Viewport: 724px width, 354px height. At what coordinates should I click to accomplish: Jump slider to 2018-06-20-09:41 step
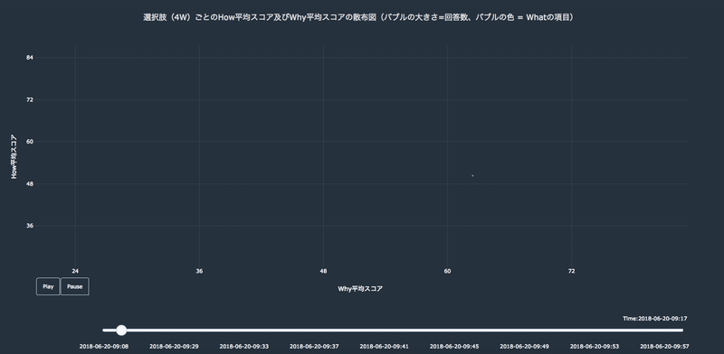tap(384, 346)
